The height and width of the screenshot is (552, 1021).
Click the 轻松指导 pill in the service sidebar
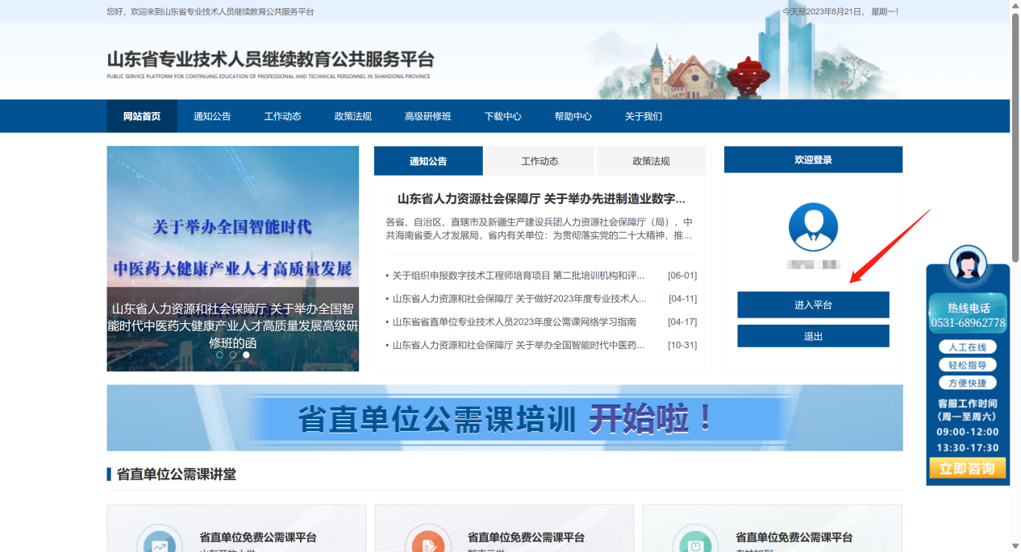tap(967, 364)
